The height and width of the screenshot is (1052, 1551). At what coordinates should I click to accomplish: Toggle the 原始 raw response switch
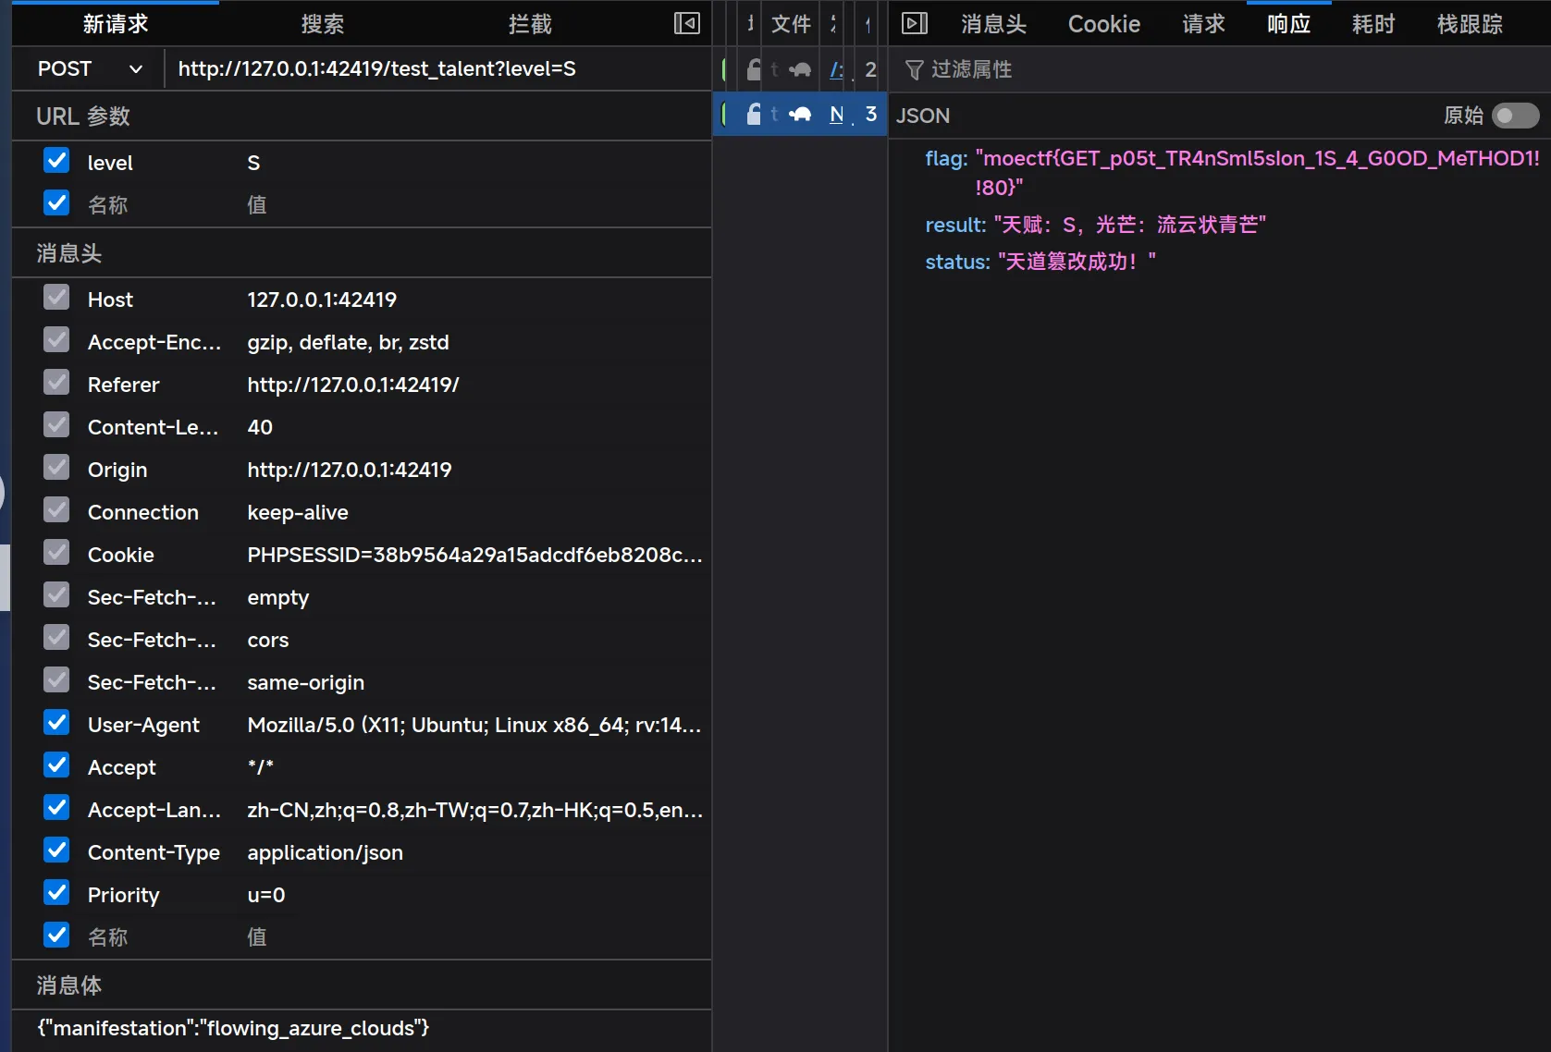(x=1515, y=116)
